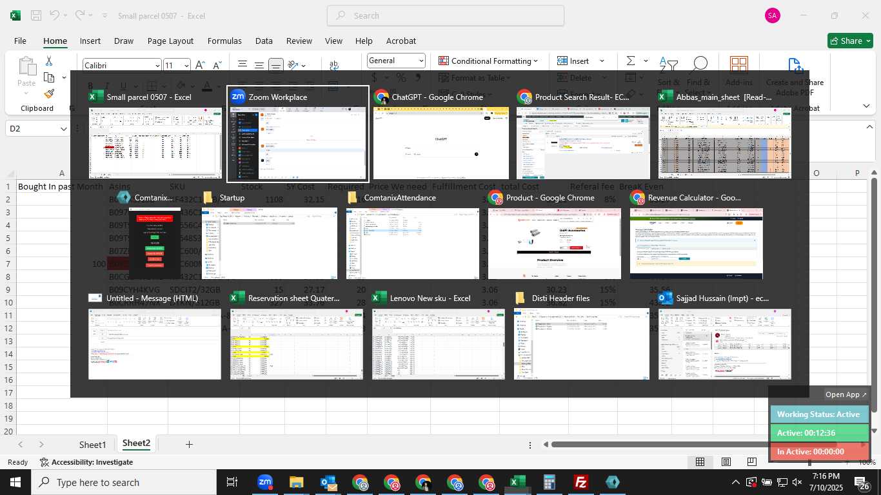Click Create and Share Adobe PDF icon
The image size is (881, 495).
795,66
